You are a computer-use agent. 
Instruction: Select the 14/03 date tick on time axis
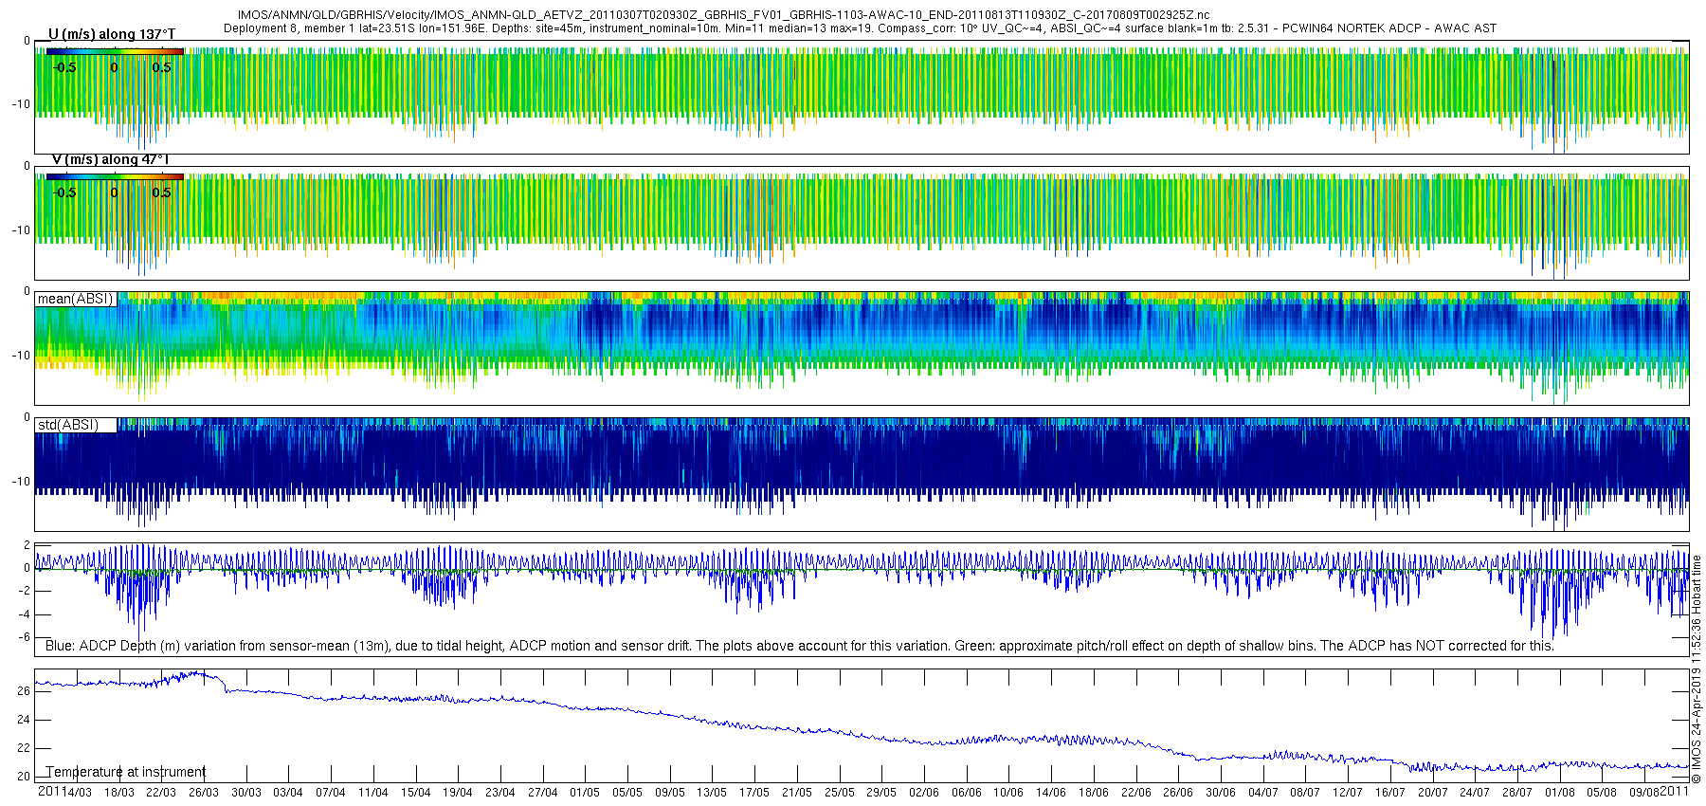point(77,793)
